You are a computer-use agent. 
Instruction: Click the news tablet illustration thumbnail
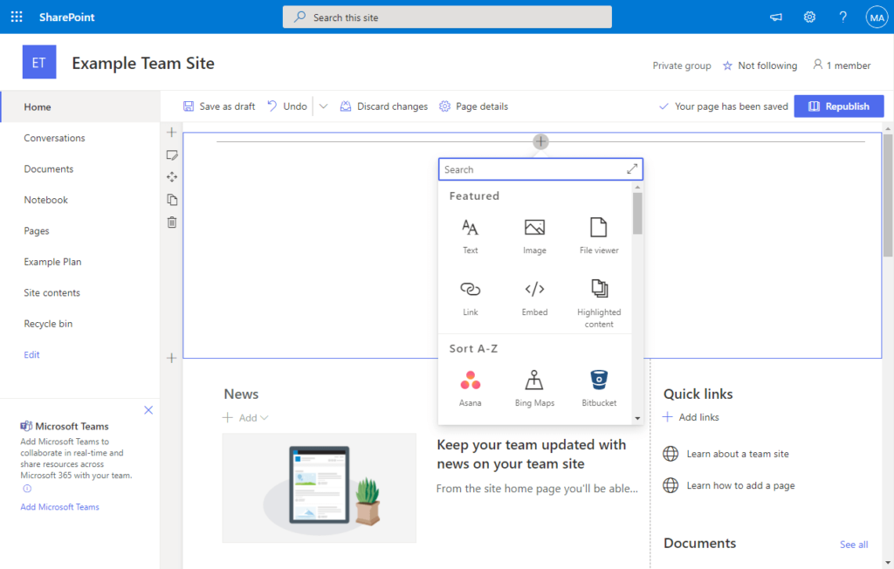tap(320, 488)
